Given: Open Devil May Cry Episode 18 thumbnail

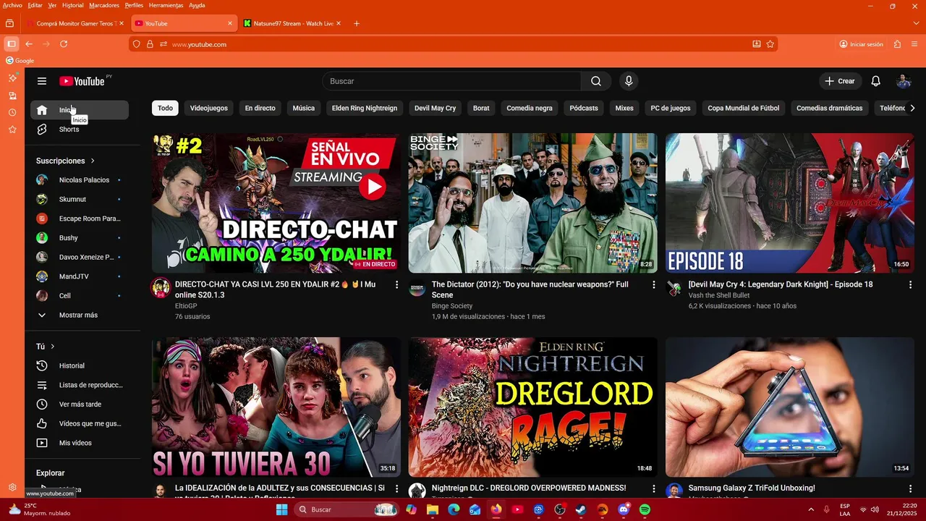Looking at the screenshot, I should pyautogui.click(x=790, y=203).
